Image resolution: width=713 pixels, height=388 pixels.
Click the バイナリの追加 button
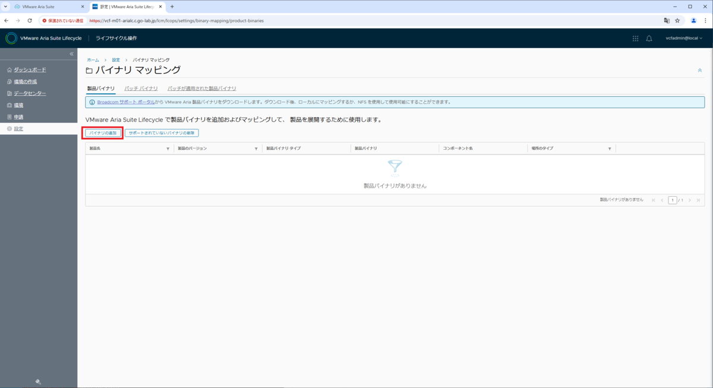[x=103, y=133]
